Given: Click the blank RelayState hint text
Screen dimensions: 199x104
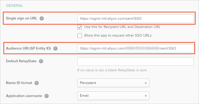Looking at the screenshot, I should pyautogui.click(x=112, y=70).
